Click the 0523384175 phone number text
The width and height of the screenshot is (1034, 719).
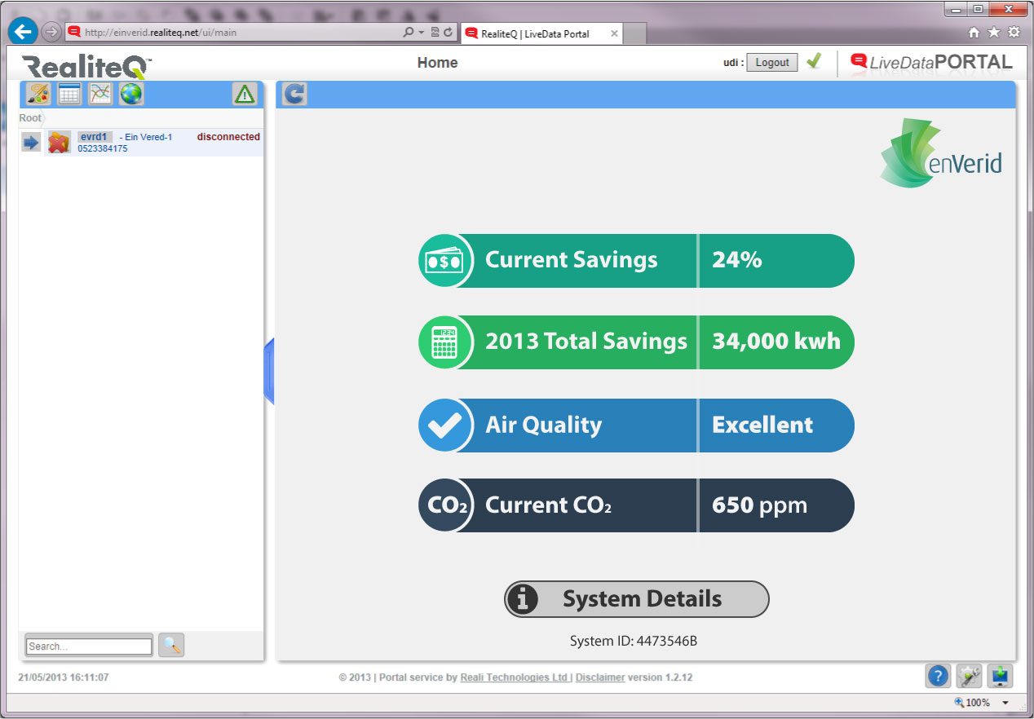coord(103,149)
